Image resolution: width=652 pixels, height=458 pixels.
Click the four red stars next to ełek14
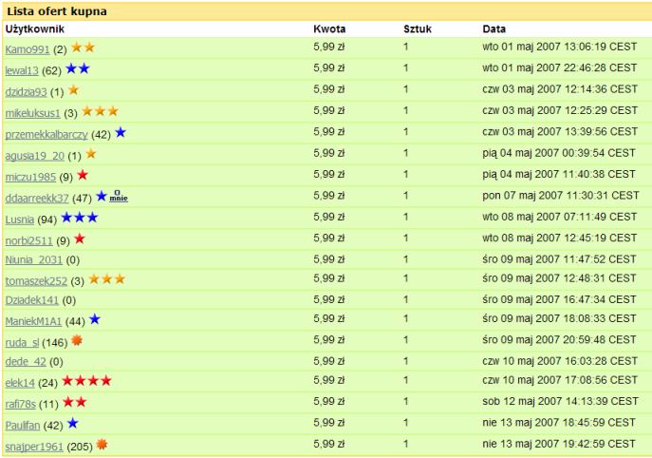click(87, 380)
